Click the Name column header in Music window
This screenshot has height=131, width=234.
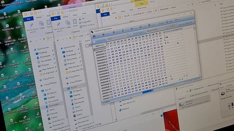pos(132,21)
